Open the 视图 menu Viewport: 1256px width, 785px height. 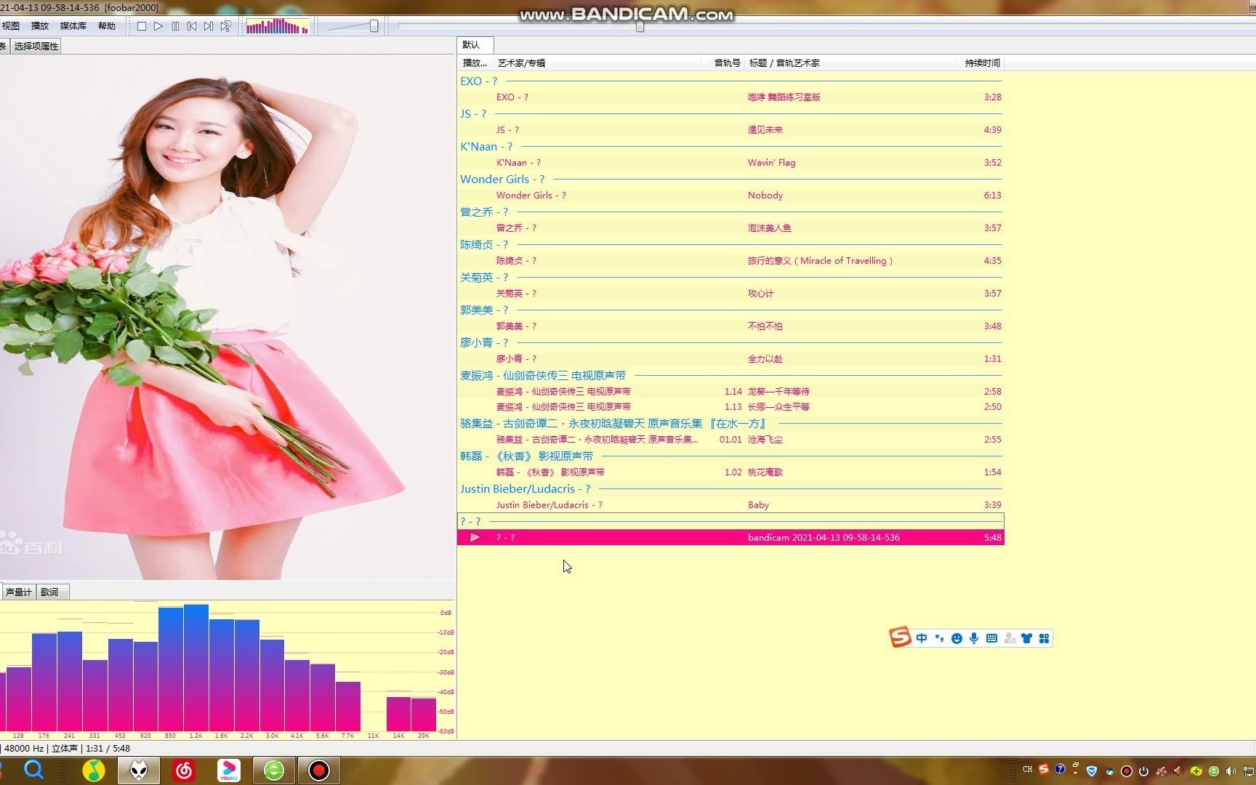[11, 26]
